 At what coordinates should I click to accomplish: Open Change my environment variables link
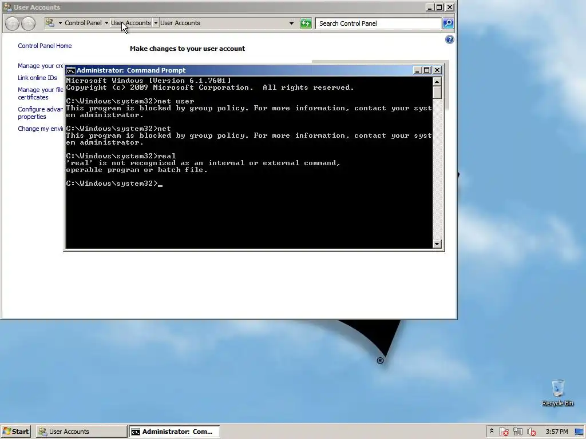pos(41,129)
